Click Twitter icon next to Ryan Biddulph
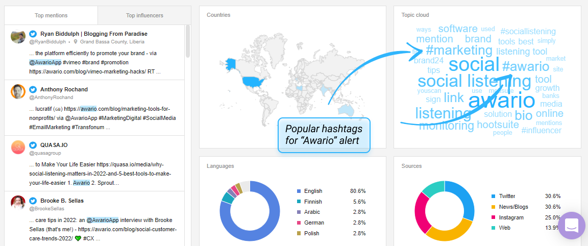 click(x=33, y=34)
